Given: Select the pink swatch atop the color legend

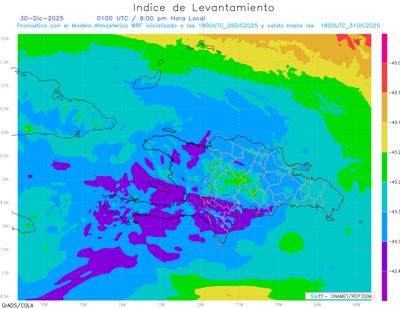Looking at the screenshot, I should point(384,48).
